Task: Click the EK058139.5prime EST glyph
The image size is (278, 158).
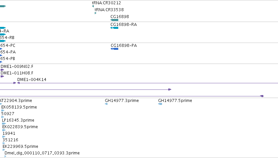Action: pos(3,110)
